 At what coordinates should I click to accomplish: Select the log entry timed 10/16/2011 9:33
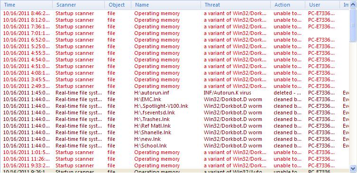click(x=175, y=165)
